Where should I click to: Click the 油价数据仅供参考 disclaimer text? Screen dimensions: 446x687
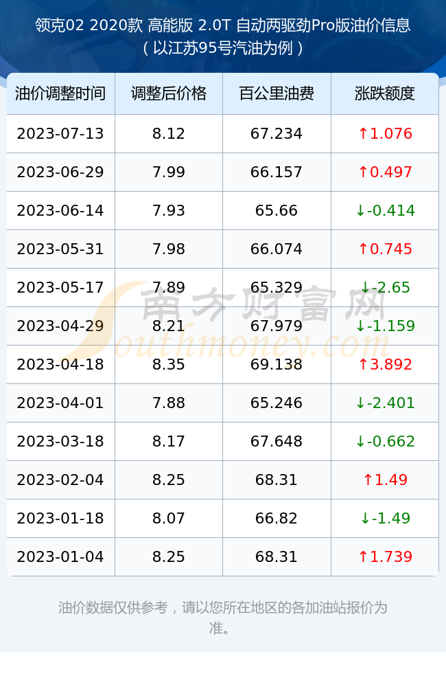pos(223,618)
